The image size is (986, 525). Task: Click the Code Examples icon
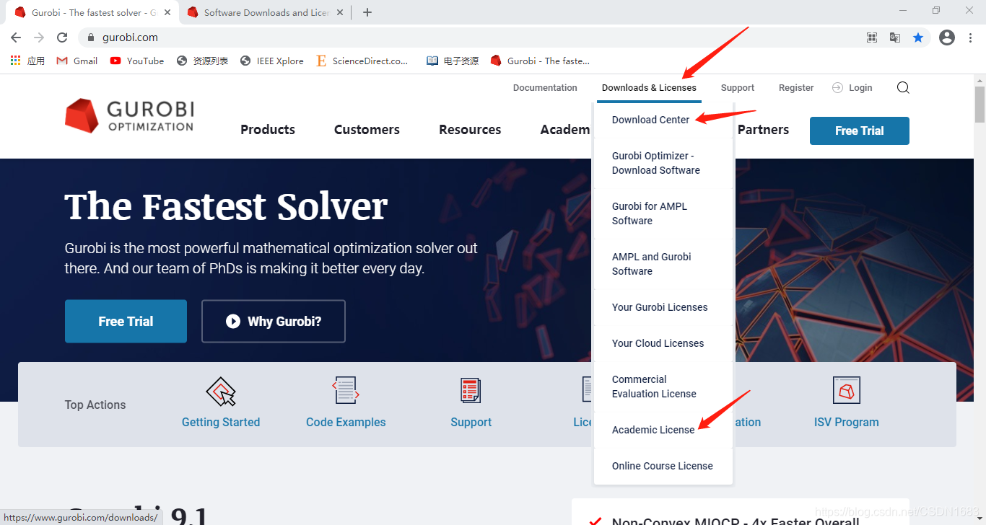coord(346,391)
